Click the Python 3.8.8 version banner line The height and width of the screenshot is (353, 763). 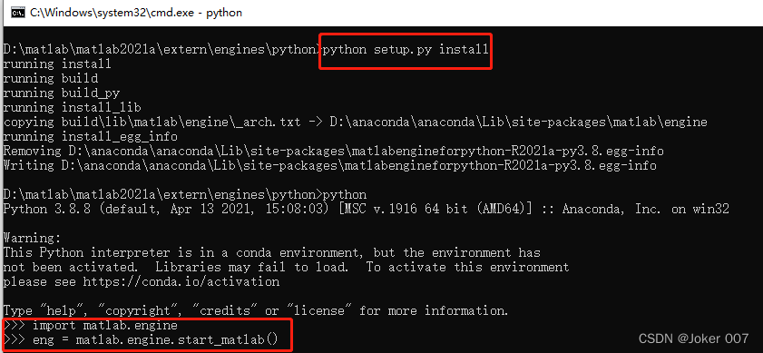[x=367, y=210]
